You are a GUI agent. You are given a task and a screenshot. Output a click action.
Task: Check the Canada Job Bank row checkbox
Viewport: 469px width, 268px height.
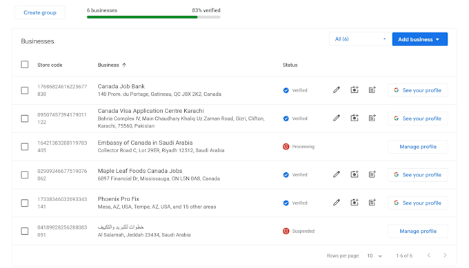[x=25, y=90]
